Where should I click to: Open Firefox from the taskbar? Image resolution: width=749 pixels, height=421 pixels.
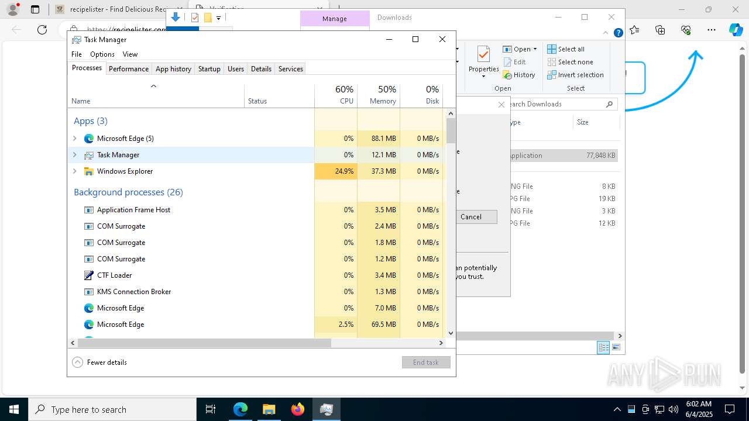[x=298, y=409]
